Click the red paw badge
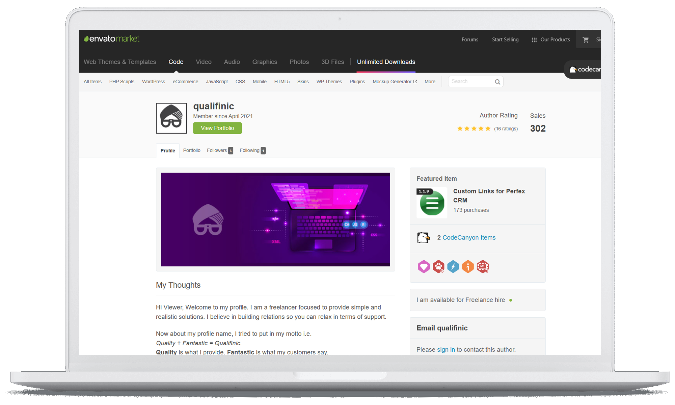Screen dimensions: 675x405 438,267
